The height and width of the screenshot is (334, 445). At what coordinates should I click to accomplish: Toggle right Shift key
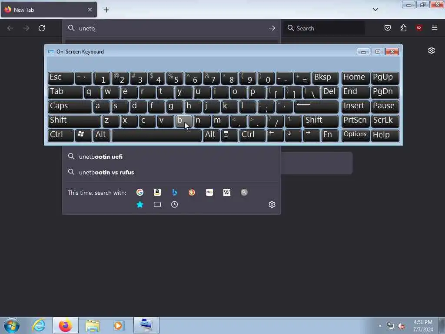(x=321, y=121)
